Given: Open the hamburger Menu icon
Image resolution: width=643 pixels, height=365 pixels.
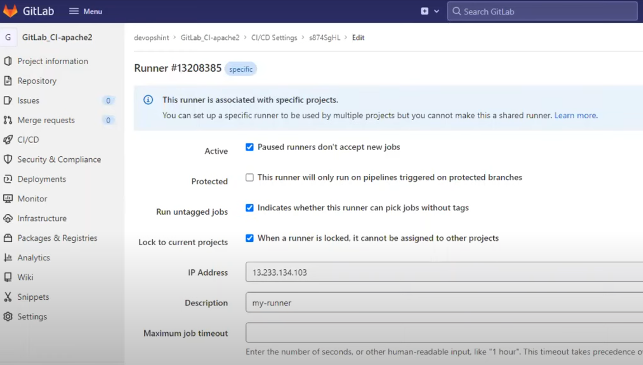Looking at the screenshot, I should pos(74,11).
